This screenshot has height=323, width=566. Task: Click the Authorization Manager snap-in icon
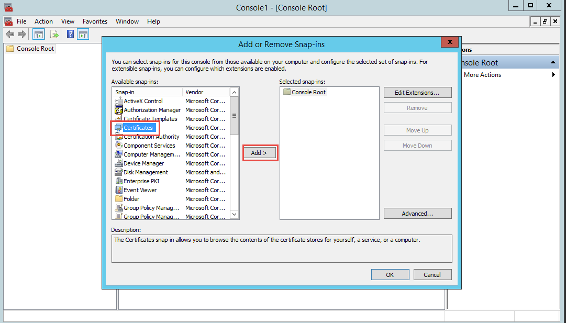[x=119, y=110]
